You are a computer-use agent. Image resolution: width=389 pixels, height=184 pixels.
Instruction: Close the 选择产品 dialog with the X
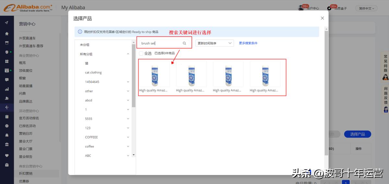click(x=322, y=18)
